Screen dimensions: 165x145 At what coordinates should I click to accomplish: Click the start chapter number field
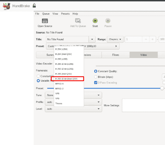(134, 39)
